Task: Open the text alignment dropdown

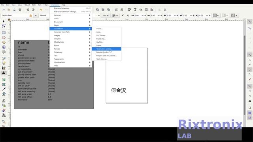Action: 115,15
